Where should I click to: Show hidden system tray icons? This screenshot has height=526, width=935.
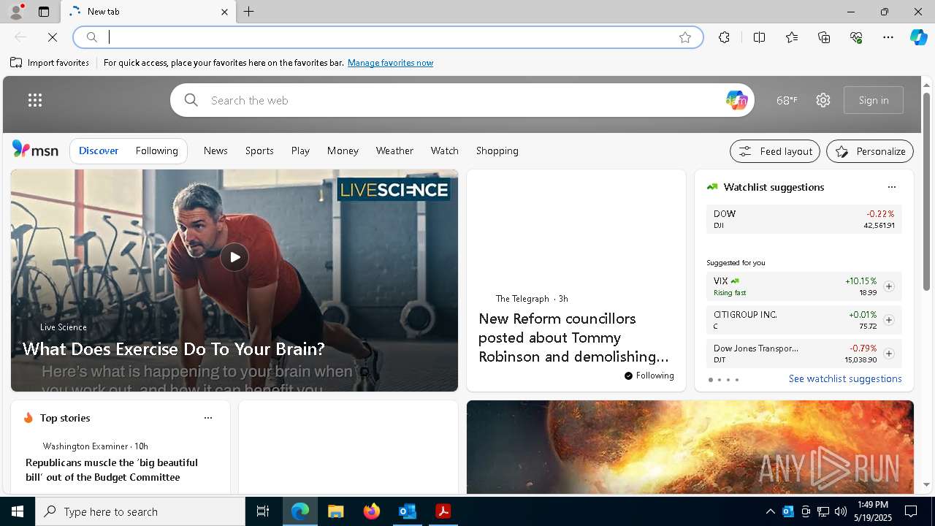tap(770, 511)
